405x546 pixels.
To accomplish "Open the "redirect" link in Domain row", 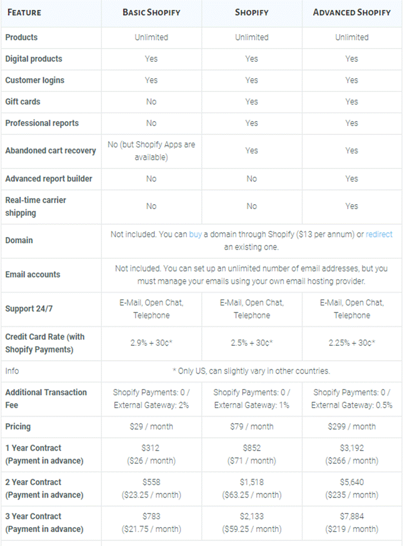I will [x=379, y=234].
